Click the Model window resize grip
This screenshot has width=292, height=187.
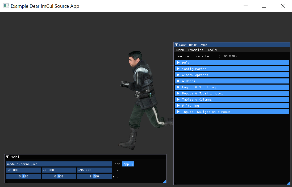click(x=164, y=181)
